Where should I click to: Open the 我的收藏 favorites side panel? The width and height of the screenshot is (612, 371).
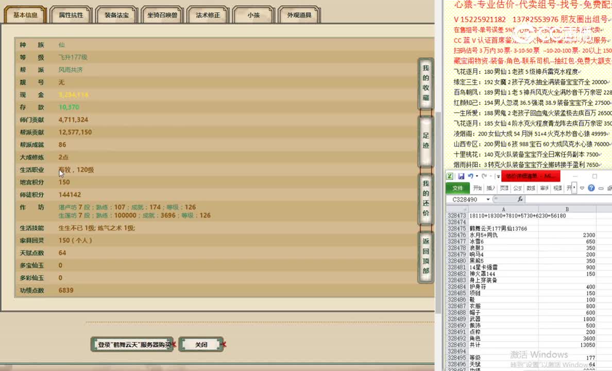pos(425,82)
